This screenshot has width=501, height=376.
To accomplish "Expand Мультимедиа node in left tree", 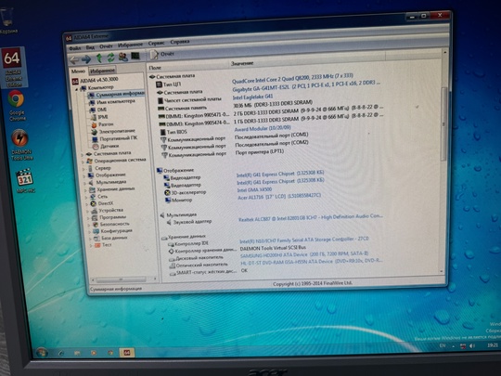I will [x=85, y=184].
